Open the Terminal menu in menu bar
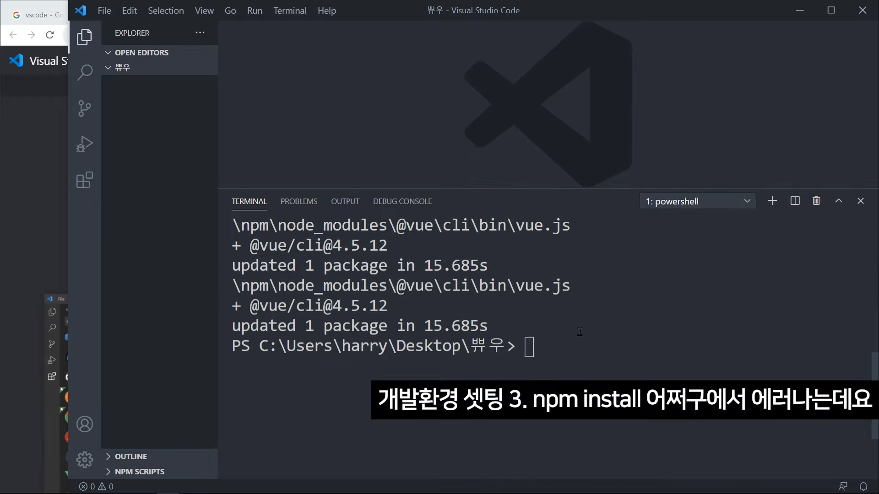 [x=290, y=11]
